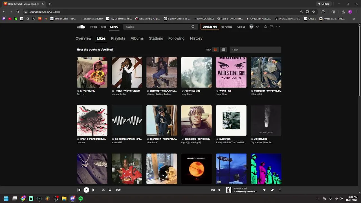Click the SoundCloud logo icon

81,27
